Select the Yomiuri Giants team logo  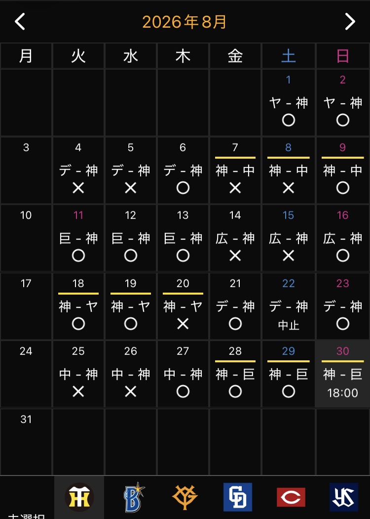[185, 497]
